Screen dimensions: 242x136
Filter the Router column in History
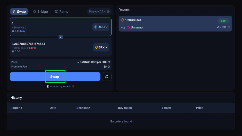pos(22,108)
